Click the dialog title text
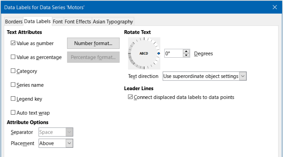 [x=44, y=7]
